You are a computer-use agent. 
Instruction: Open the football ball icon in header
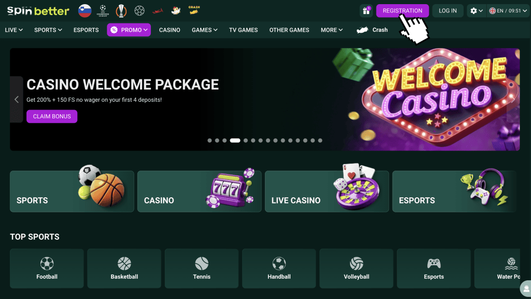(139, 11)
